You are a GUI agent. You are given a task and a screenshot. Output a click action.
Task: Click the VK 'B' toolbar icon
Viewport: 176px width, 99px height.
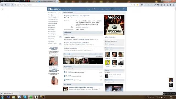coord(162,5)
